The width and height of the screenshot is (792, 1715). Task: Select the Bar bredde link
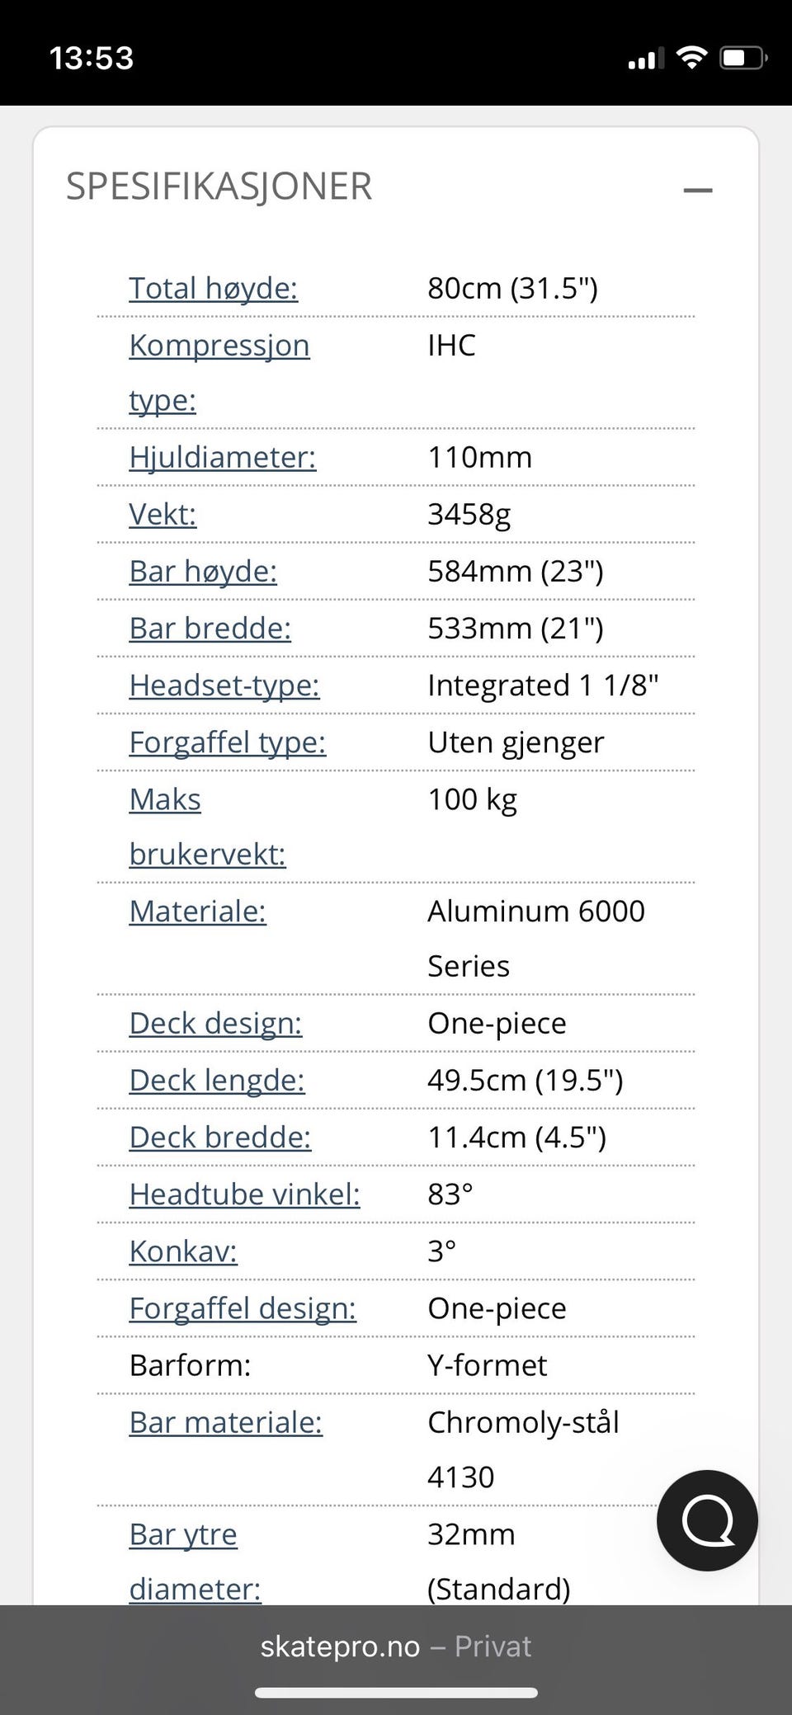[210, 628]
